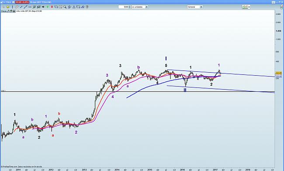284x171 pixels.
Task: Activate the magnifying glass zoom tool
Action: (x=65, y=7)
